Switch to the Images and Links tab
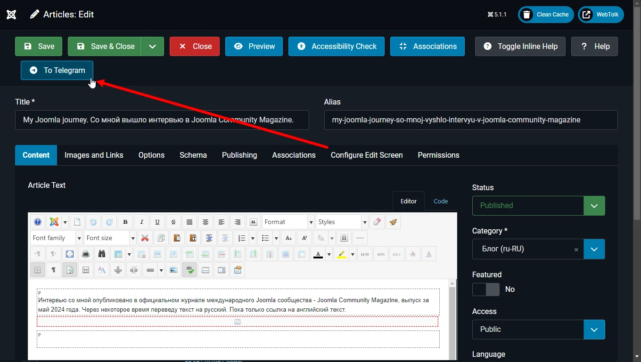Screen dimensions: 641x362 point(94,155)
